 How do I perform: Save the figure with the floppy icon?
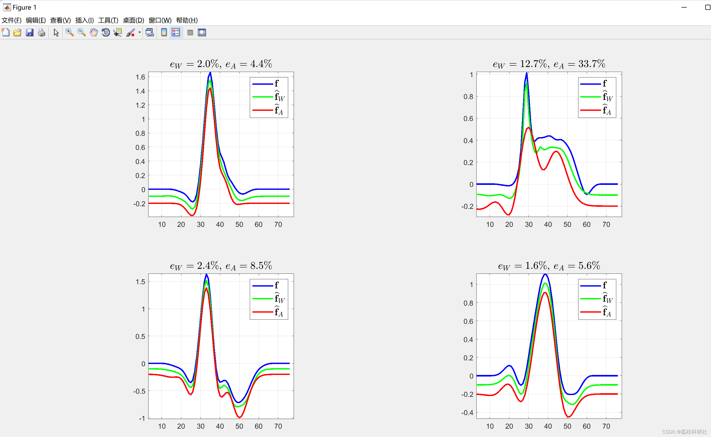click(29, 32)
